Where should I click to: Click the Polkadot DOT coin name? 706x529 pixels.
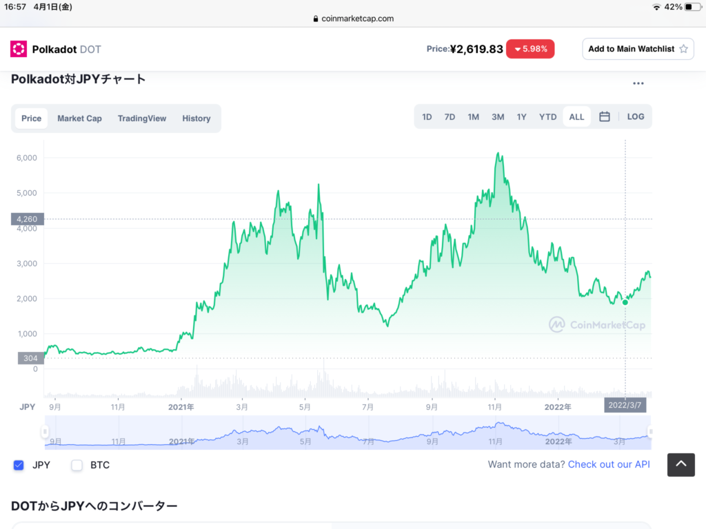pos(67,50)
